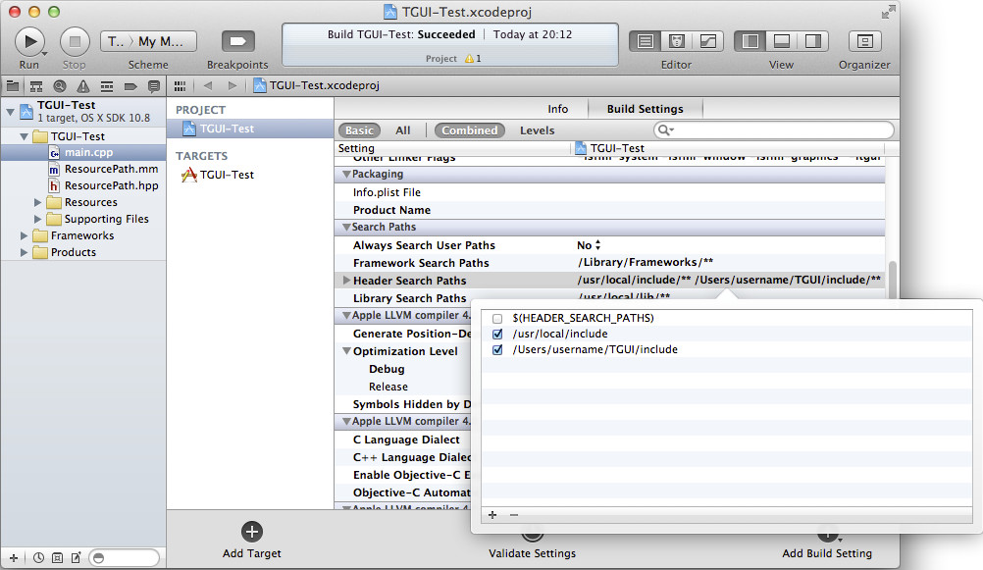Show the Debug navigator

(107, 86)
